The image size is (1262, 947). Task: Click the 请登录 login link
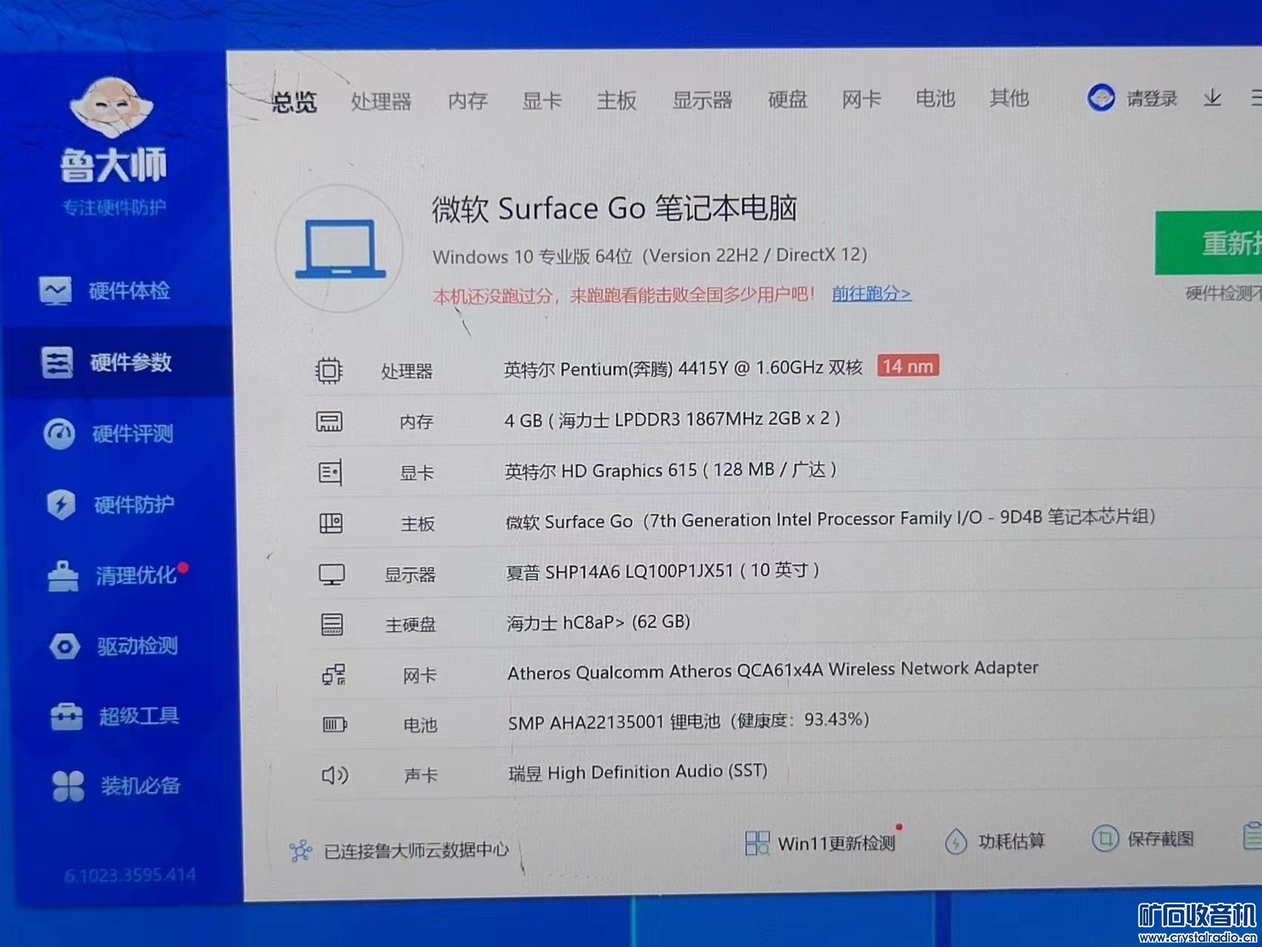pos(1152,98)
